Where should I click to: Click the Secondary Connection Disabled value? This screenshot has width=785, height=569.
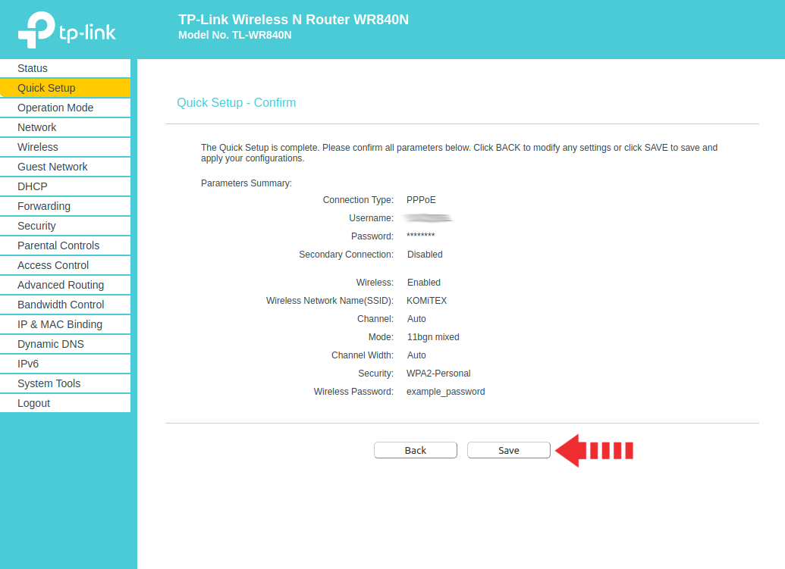coord(425,255)
